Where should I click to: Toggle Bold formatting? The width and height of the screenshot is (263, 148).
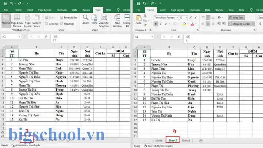(x=156, y=24)
